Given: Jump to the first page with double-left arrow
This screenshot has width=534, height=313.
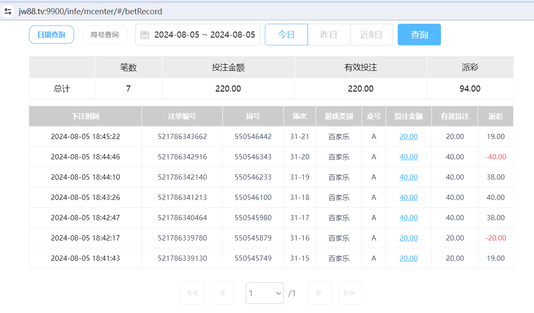Looking at the screenshot, I should [192, 293].
